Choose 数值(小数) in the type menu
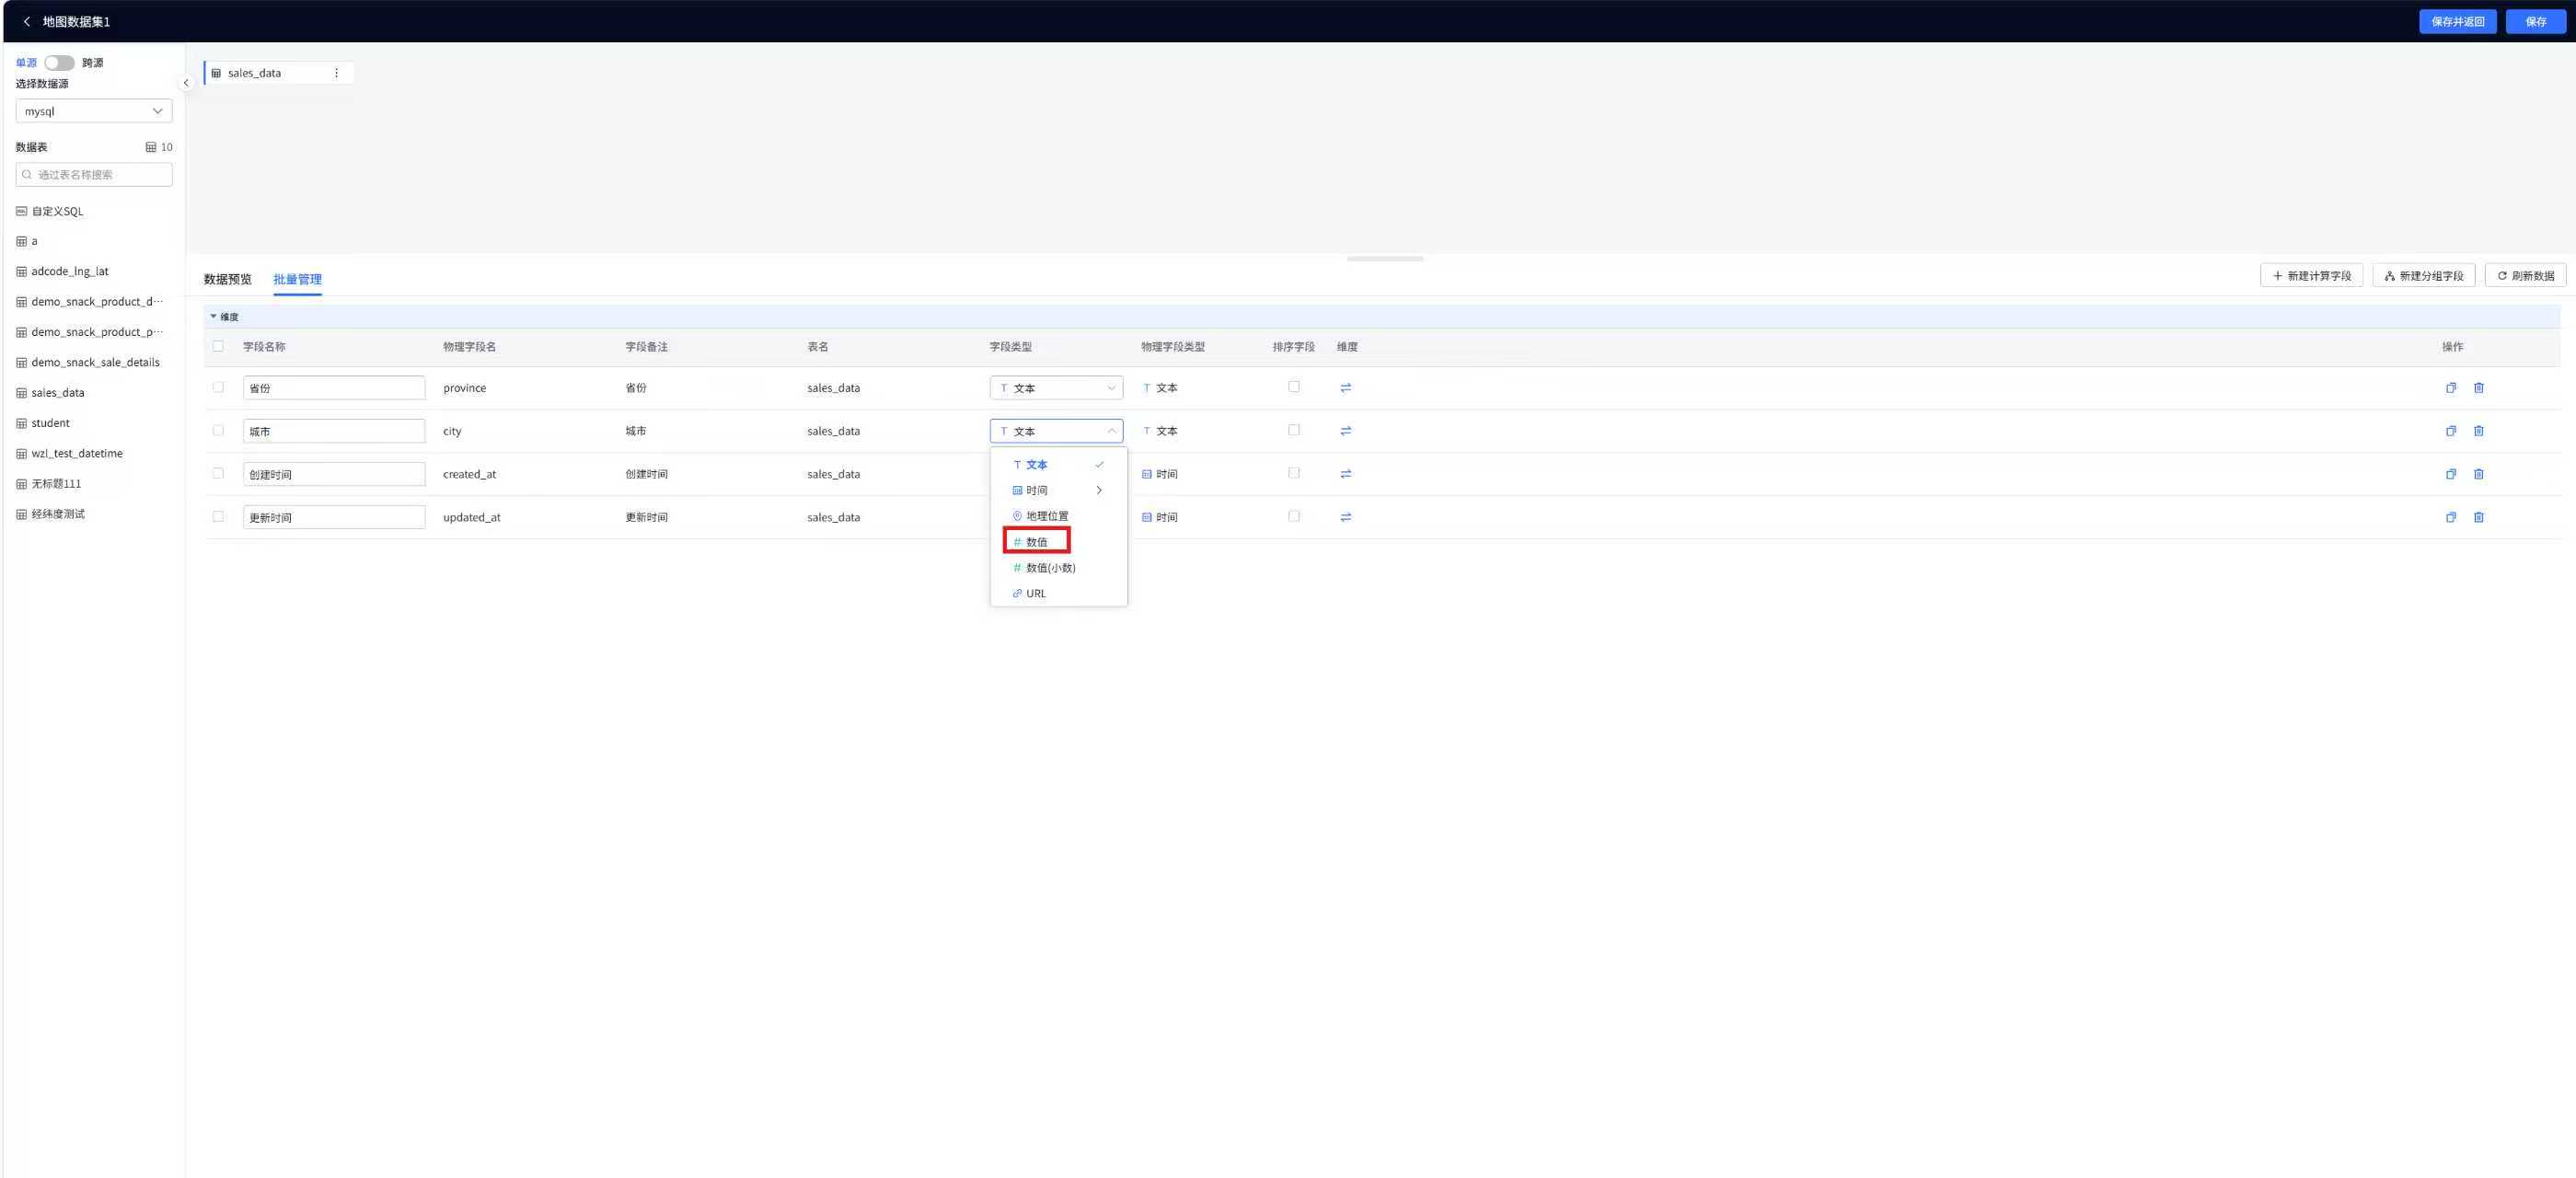Image resolution: width=2576 pixels, height=1178 pixels. 1058,568
